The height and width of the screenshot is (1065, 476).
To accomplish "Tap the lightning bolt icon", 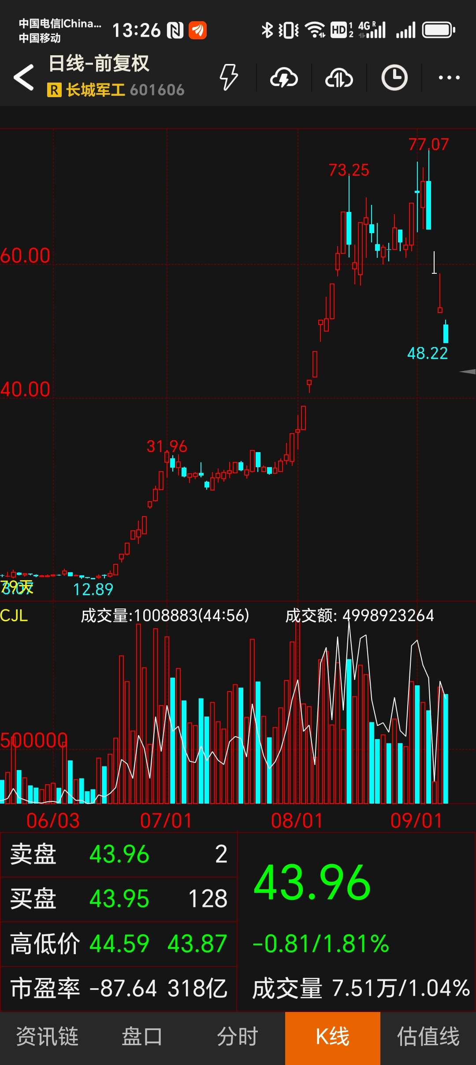I will coord(229,77).
